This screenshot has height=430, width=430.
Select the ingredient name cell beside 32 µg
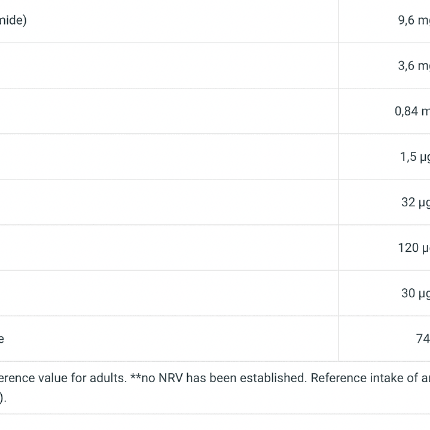coord(167,202)
